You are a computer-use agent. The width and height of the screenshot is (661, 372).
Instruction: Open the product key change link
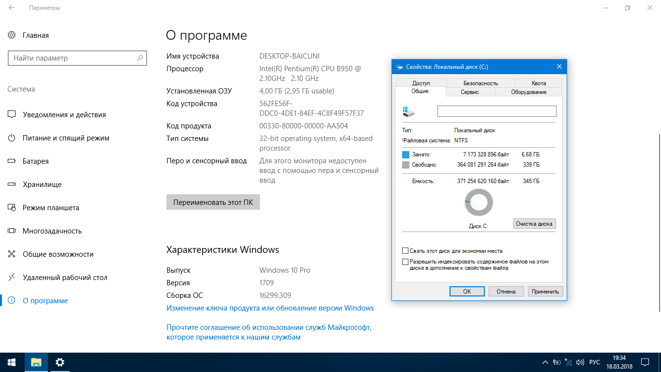tap(270, 308)
